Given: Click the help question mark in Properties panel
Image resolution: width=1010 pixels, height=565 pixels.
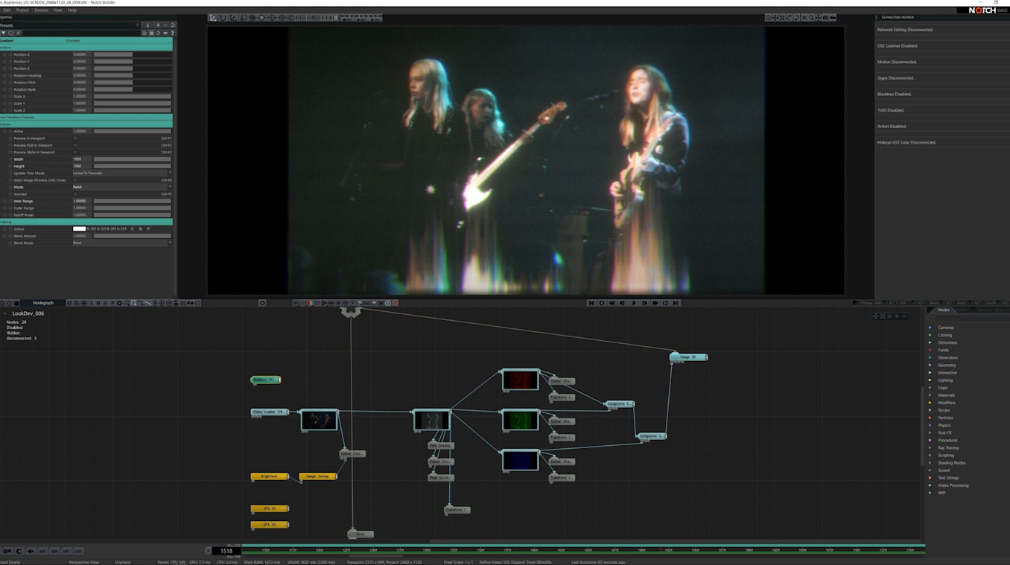Looking at the screenshot, I should click(172, 33).
